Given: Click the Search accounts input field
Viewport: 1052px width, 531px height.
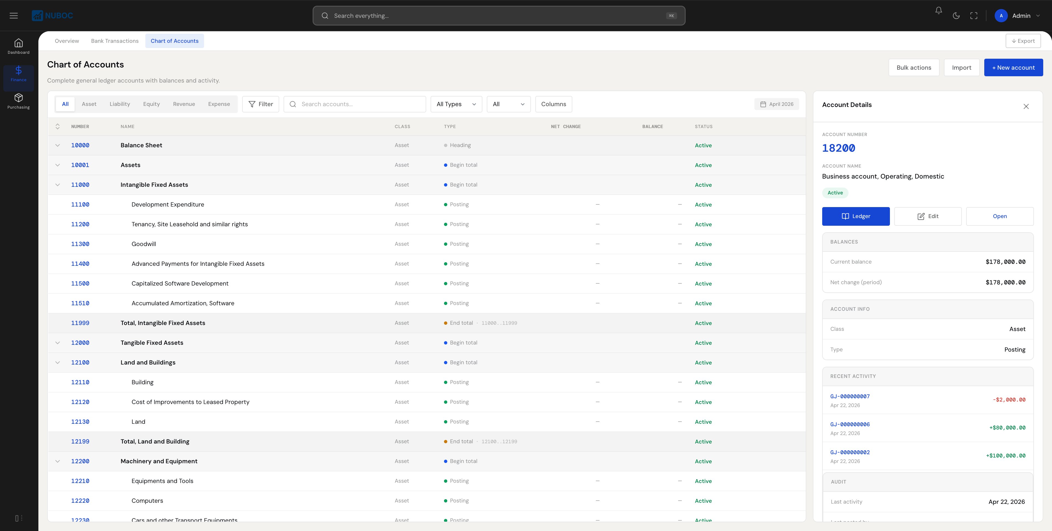Looking at the screenshot, I should (x=355, y=104).
